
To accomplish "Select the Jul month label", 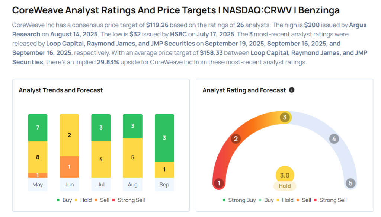I will 101,185.
